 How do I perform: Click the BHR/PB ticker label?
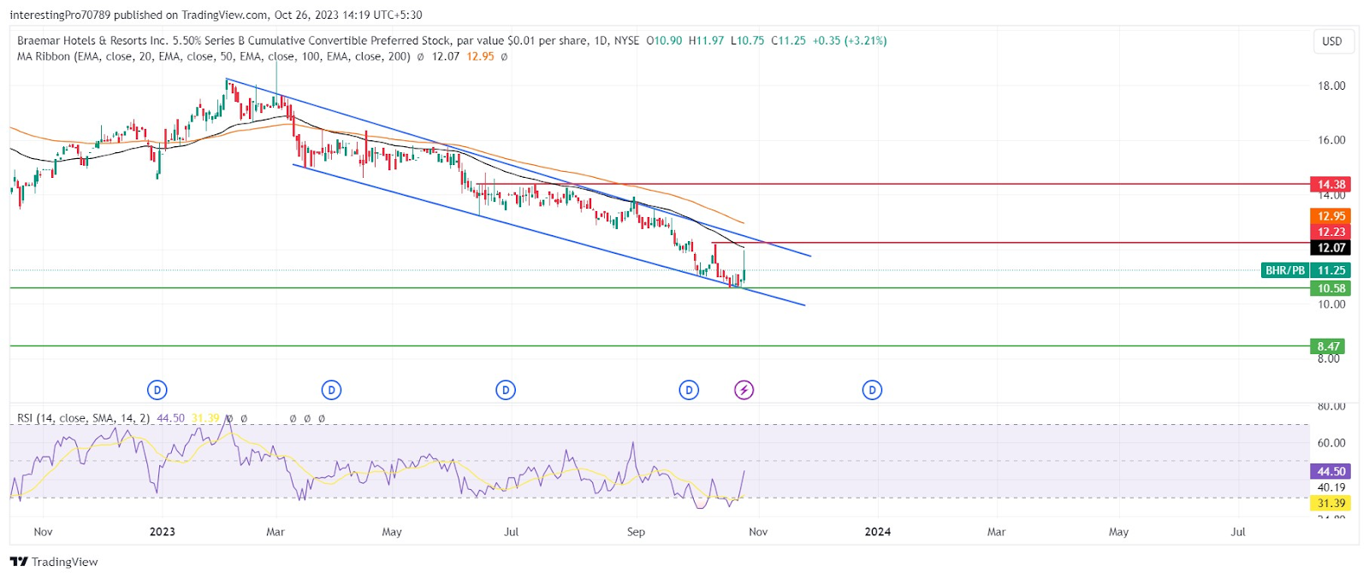(x=1285, y=270)
